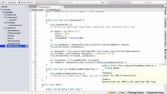The height and width of the screenshot is (94, 167).
Task: Open the Document Outline side panel
Action: pyautogui.click(x=165, y=38)
